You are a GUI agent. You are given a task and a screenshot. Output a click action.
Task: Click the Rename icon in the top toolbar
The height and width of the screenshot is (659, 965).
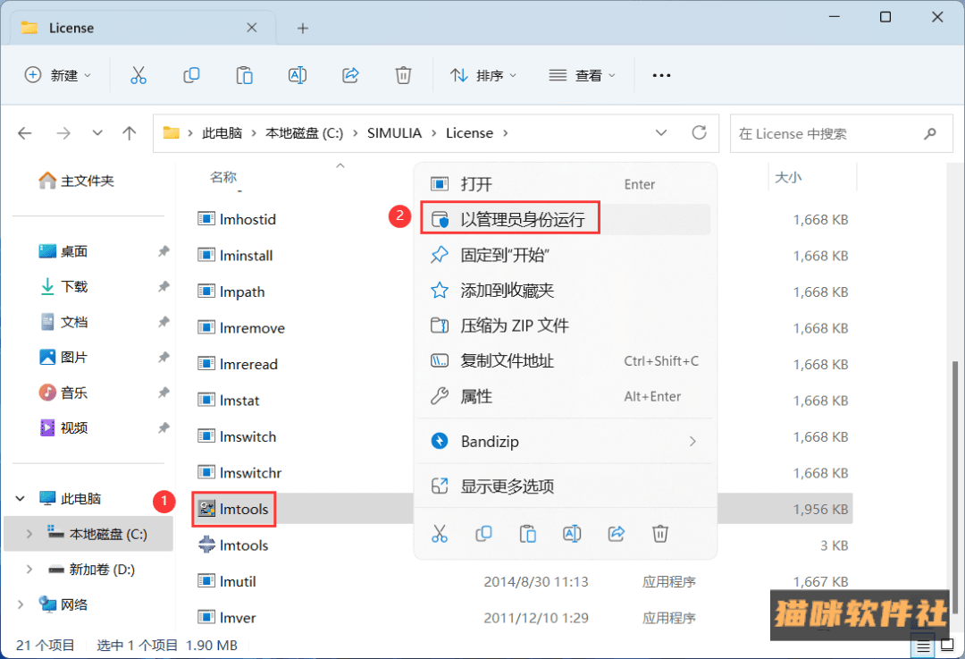(298, 75)
